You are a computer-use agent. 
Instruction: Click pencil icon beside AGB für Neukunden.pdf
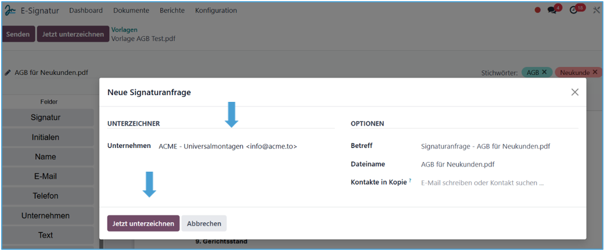pos(8,73)
